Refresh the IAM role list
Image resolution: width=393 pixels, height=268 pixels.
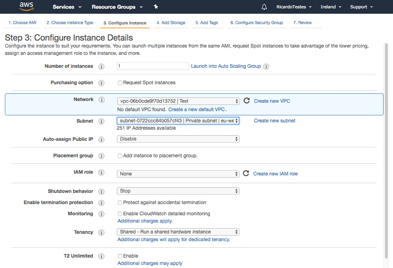click(x=246, y=173)
